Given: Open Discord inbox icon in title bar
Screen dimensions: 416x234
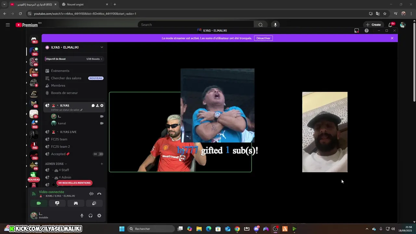Looking at the screenshot, I should (357, 31).
